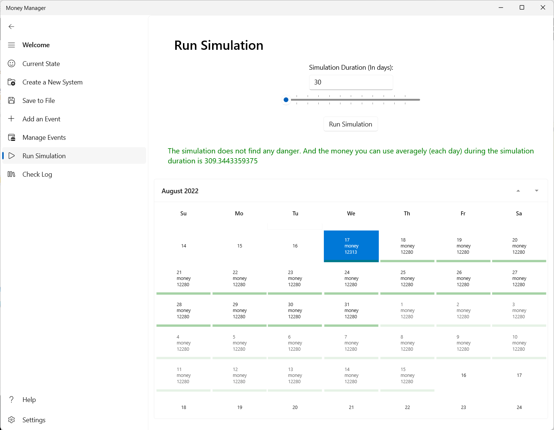Click the Simulation Duration input field

pos(351,82)
